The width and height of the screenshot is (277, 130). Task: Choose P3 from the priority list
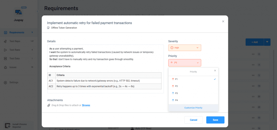coord(176,93)
